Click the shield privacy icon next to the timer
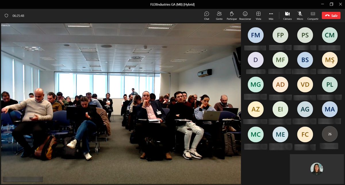The width and height of the screenshot is (345, 185). click(6, 15)
